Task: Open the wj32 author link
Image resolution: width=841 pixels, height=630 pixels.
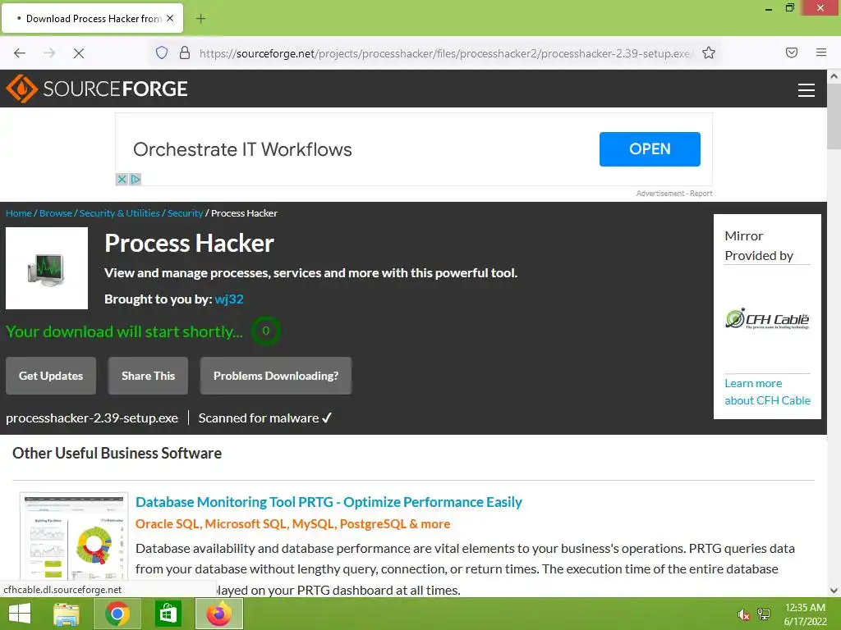Action: pyautogui.click(x=229, y=299)
